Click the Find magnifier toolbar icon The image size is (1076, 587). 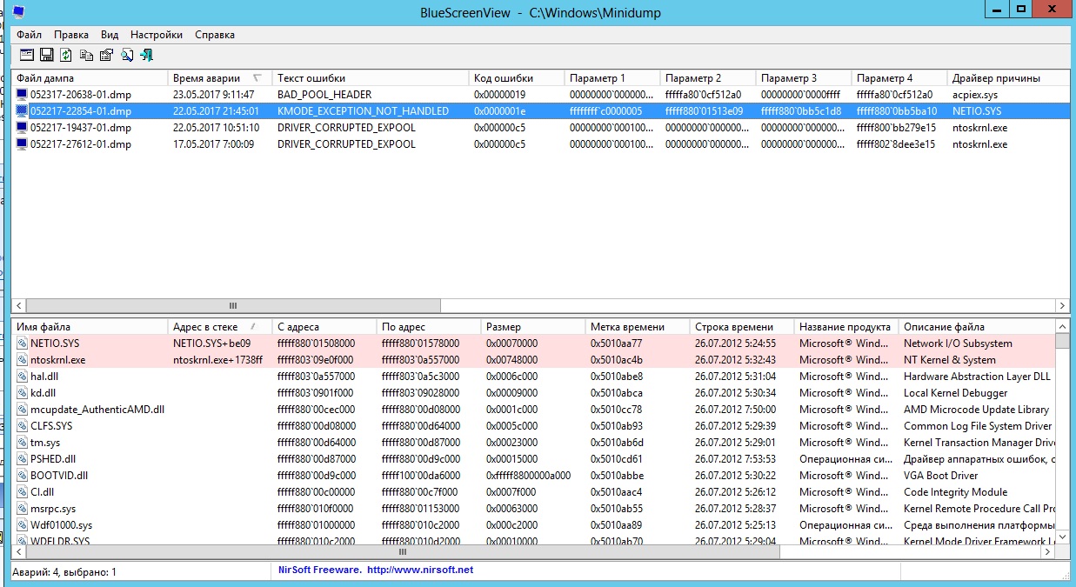click(127, 56)
